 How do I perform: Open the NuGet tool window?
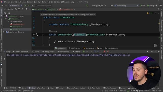pyautogui.click(x=50, y=88)
